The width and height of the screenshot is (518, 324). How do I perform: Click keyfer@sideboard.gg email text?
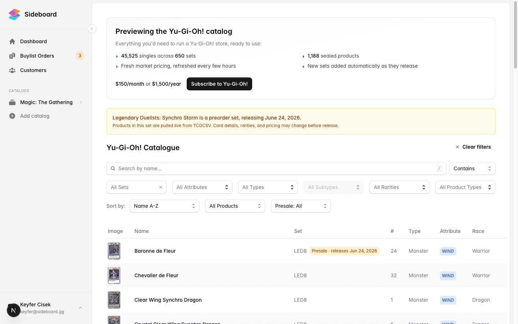pyautogui.click(x=42, y=312)
